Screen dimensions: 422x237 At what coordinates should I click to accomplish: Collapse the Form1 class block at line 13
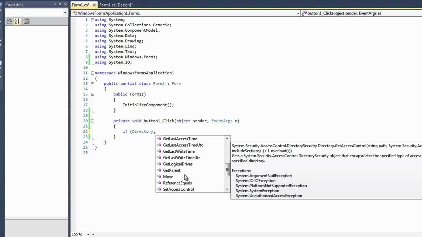coord(92,84)
